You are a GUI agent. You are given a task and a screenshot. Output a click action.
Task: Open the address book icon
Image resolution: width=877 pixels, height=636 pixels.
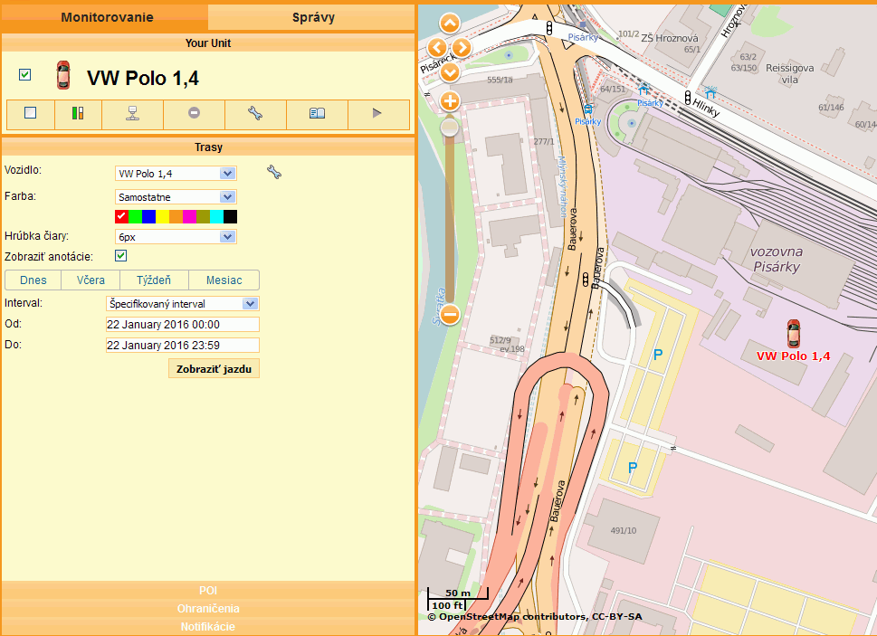(x=317, y=114)
